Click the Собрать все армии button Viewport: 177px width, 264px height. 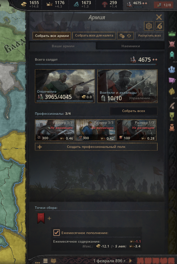tap(52, 36)
